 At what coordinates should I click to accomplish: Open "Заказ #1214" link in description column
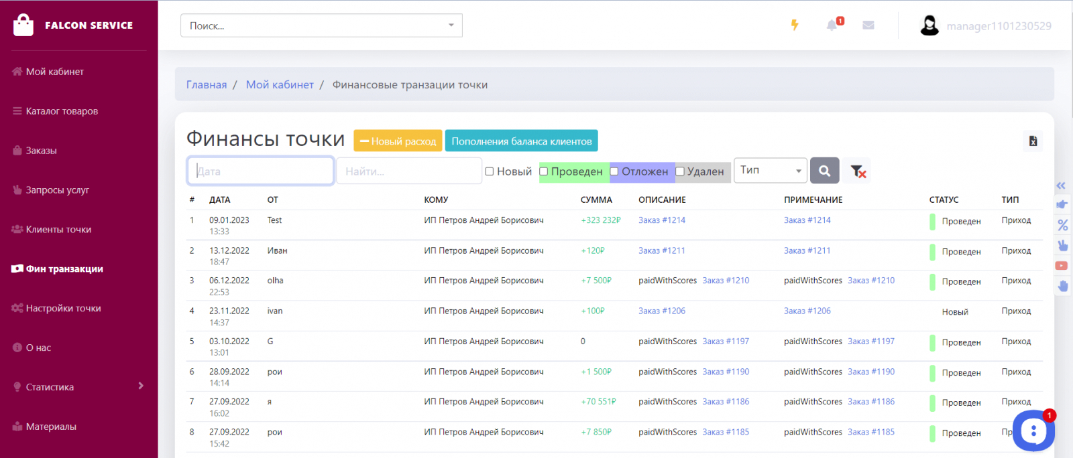coord(661,220)
